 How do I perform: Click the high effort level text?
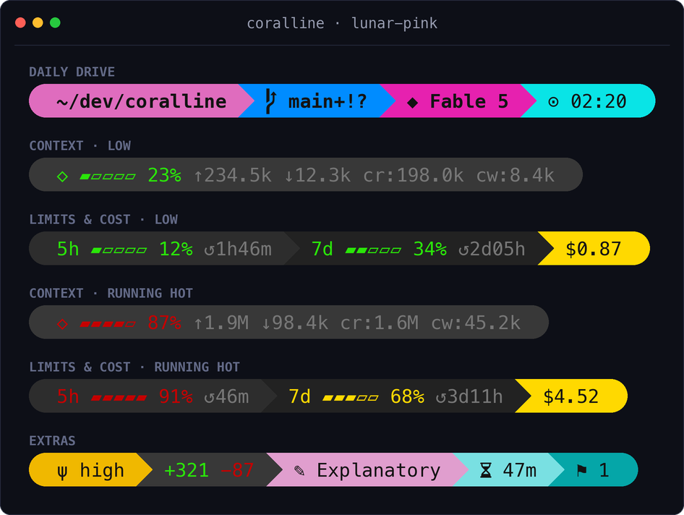coord(102,470)
